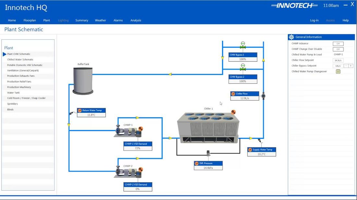Open the Summary menu
Viewport: 357px width, 200px height.
coord(82,20)
